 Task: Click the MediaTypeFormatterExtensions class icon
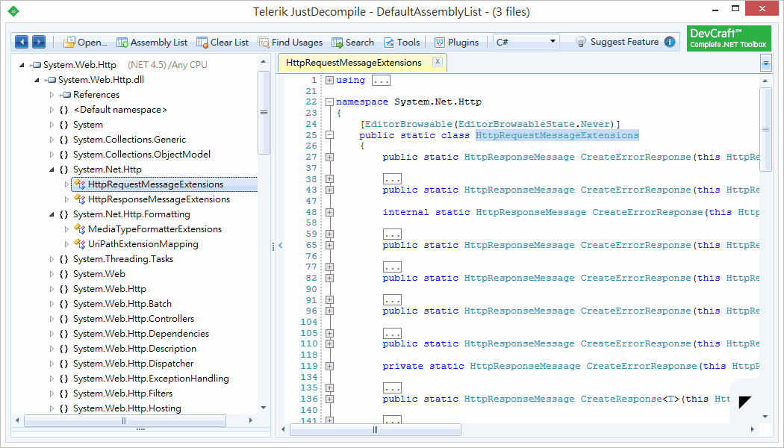(x=79, y=229)
